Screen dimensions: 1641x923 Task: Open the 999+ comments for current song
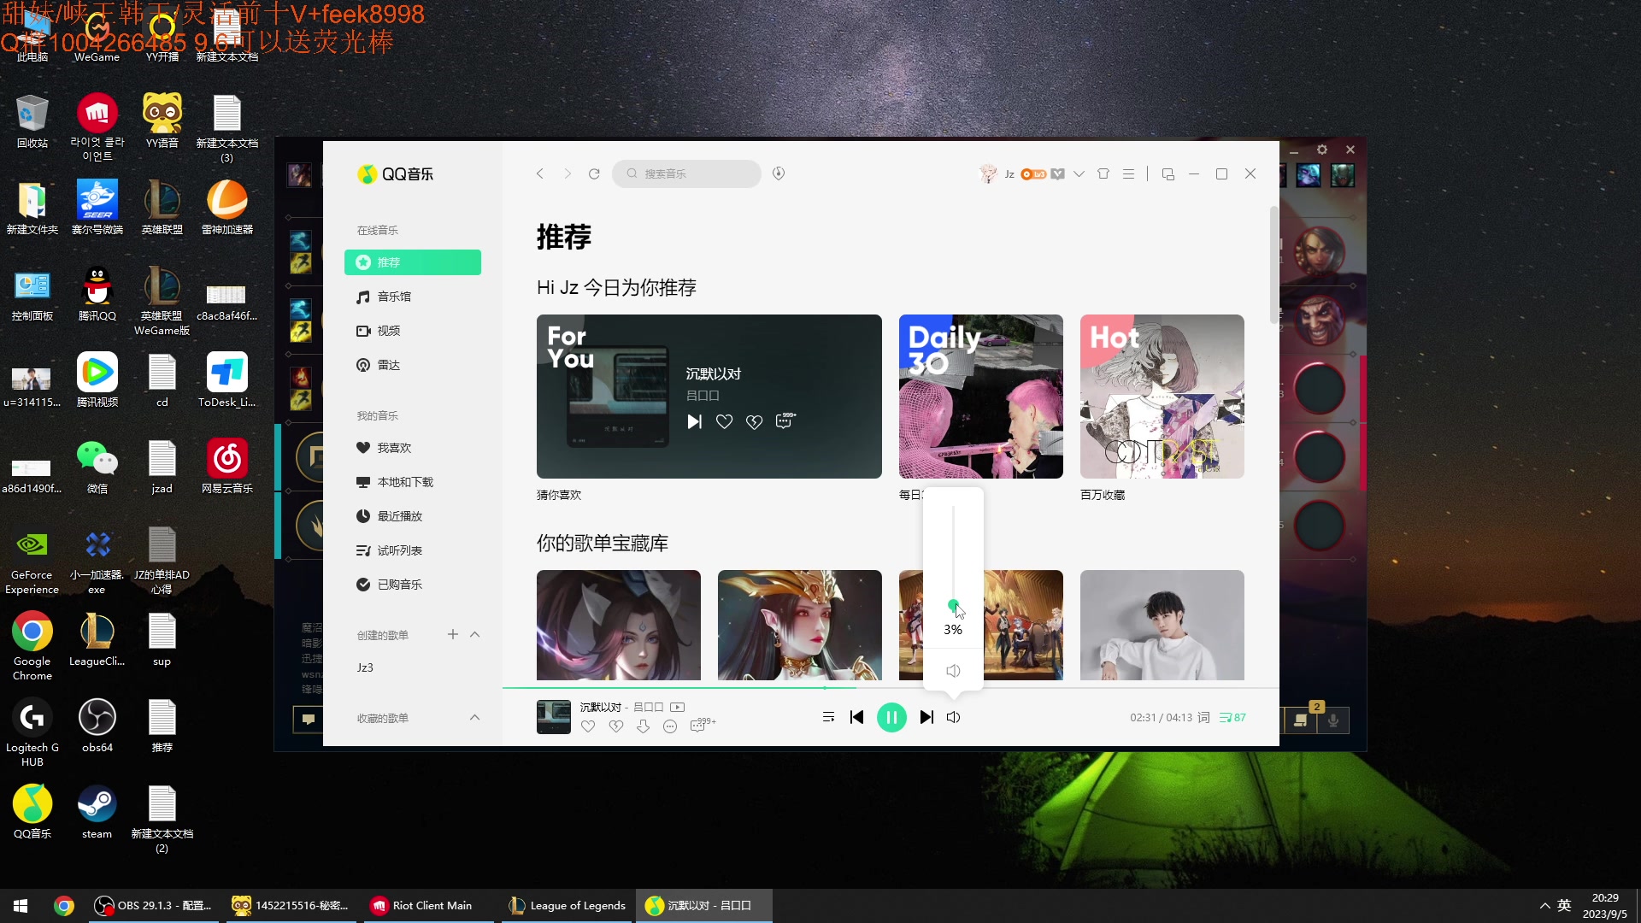pos(703,725)
